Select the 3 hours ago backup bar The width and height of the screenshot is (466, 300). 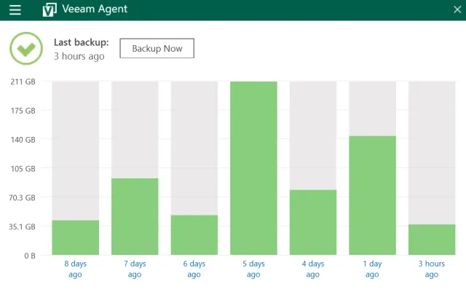(432, 239)
